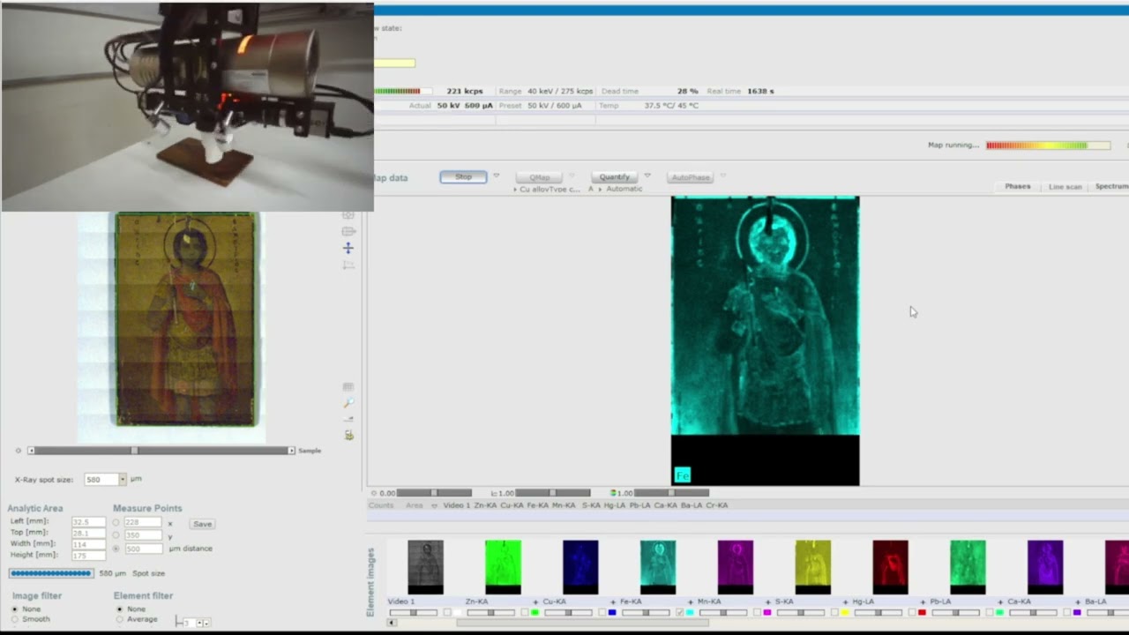Open the X-Ray spot size dropdown
The width and height of the screenshot is (1129, 635).
[122, 480]
